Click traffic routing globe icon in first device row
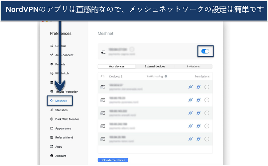 (x=191, y=87)
